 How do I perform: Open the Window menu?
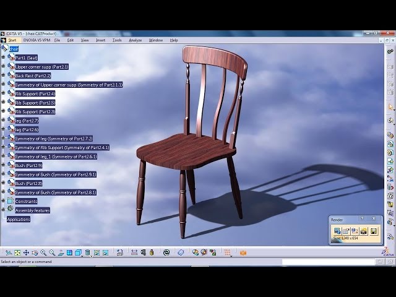click(155, 40)
